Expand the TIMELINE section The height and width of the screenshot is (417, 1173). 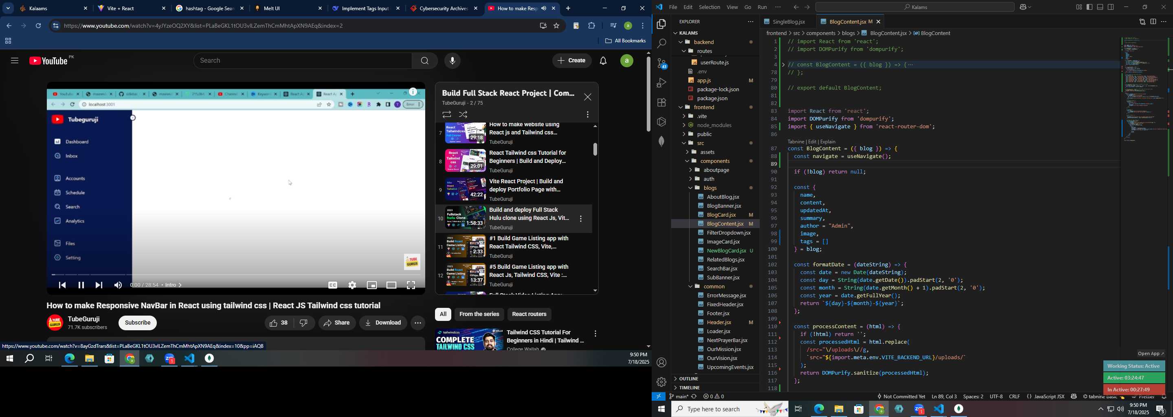(715, 387)
